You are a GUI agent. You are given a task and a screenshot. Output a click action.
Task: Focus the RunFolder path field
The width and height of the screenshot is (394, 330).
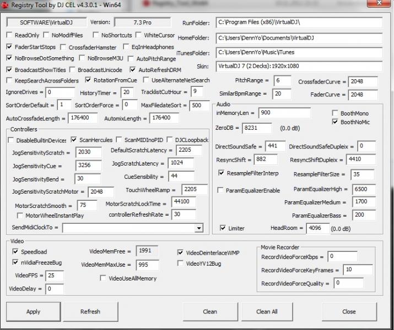coord(299,23)
